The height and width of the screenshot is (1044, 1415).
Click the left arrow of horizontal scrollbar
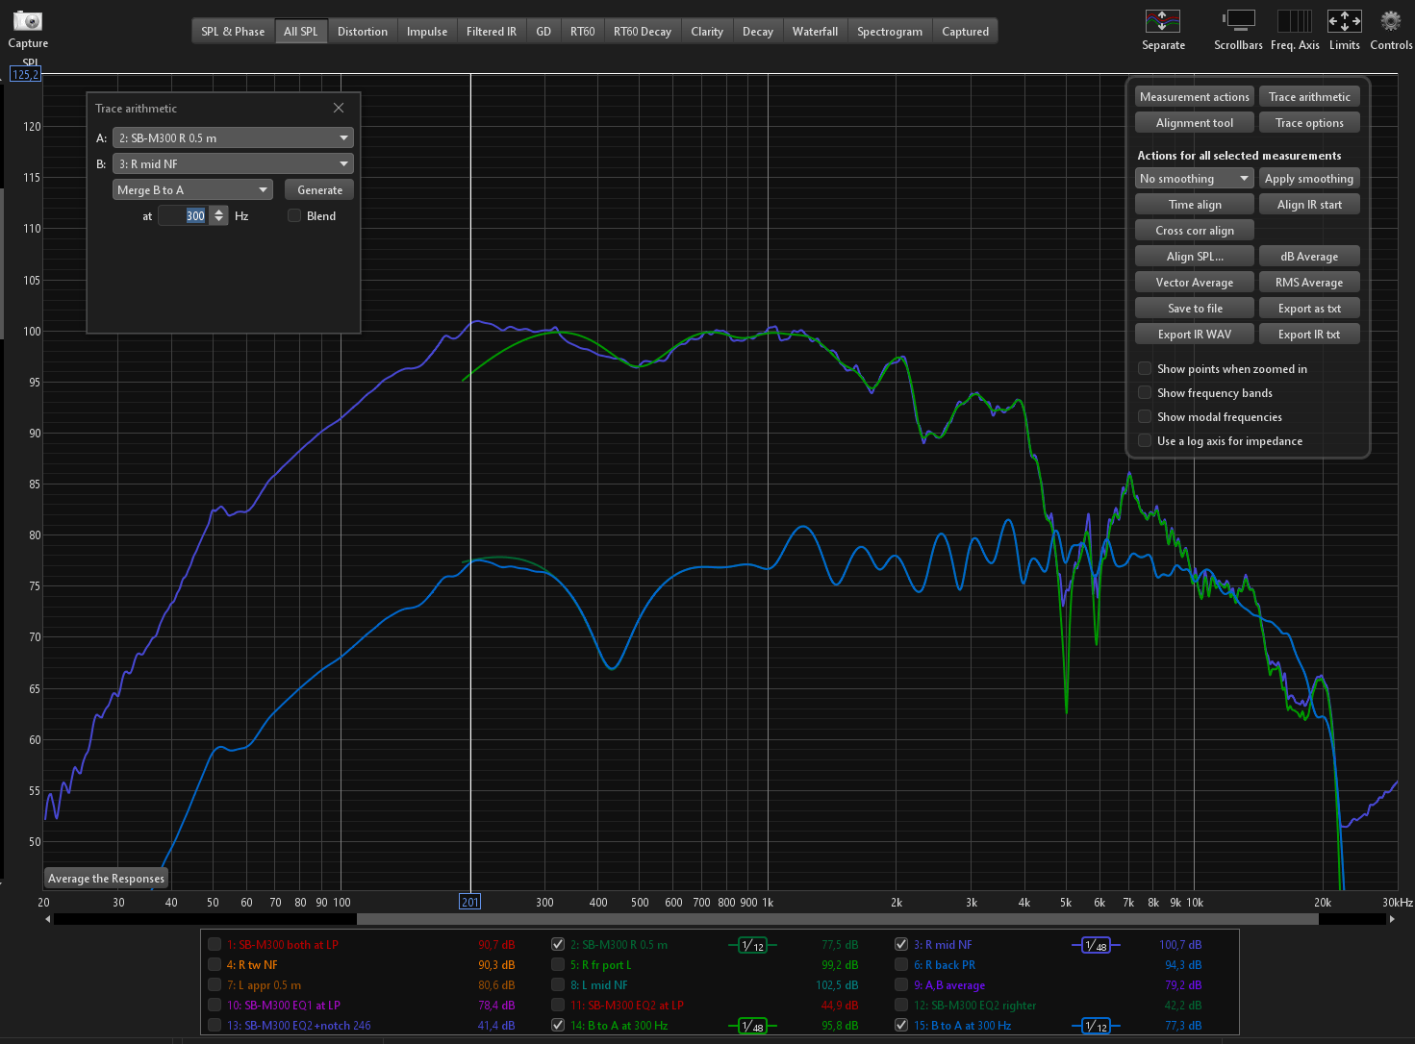tap(48, 919)
